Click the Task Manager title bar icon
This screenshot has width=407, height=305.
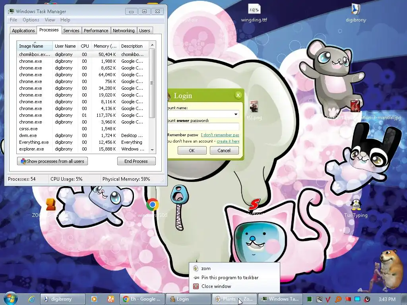click(11, 11)
